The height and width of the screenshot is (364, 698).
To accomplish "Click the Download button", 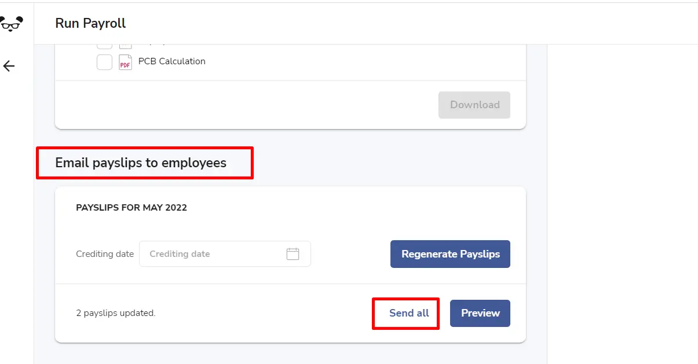I will (474, 105).
